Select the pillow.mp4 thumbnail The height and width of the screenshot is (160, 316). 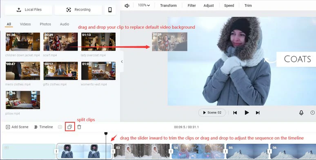pos(23,100)
